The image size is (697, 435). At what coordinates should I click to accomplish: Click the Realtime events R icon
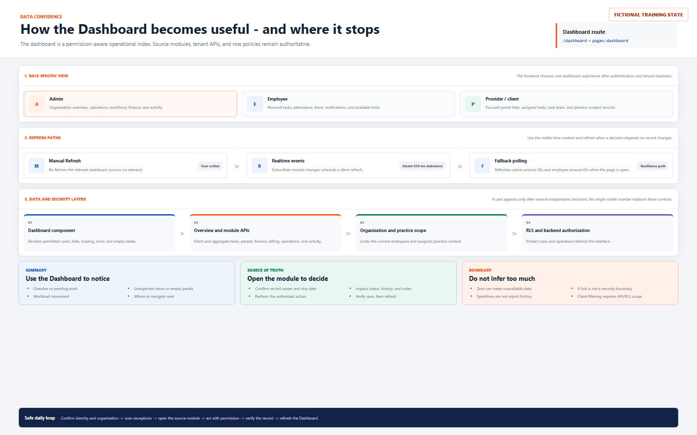259,166
